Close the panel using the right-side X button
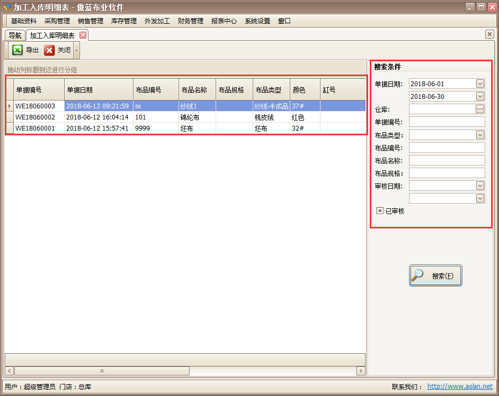This screenshot has width=499, height=396. pyautogui.click(x=489, y=34)
